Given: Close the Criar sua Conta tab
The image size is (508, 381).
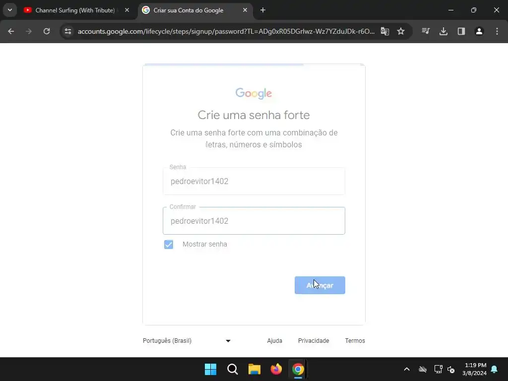Looking at the screenshot, I should [245, 10].
